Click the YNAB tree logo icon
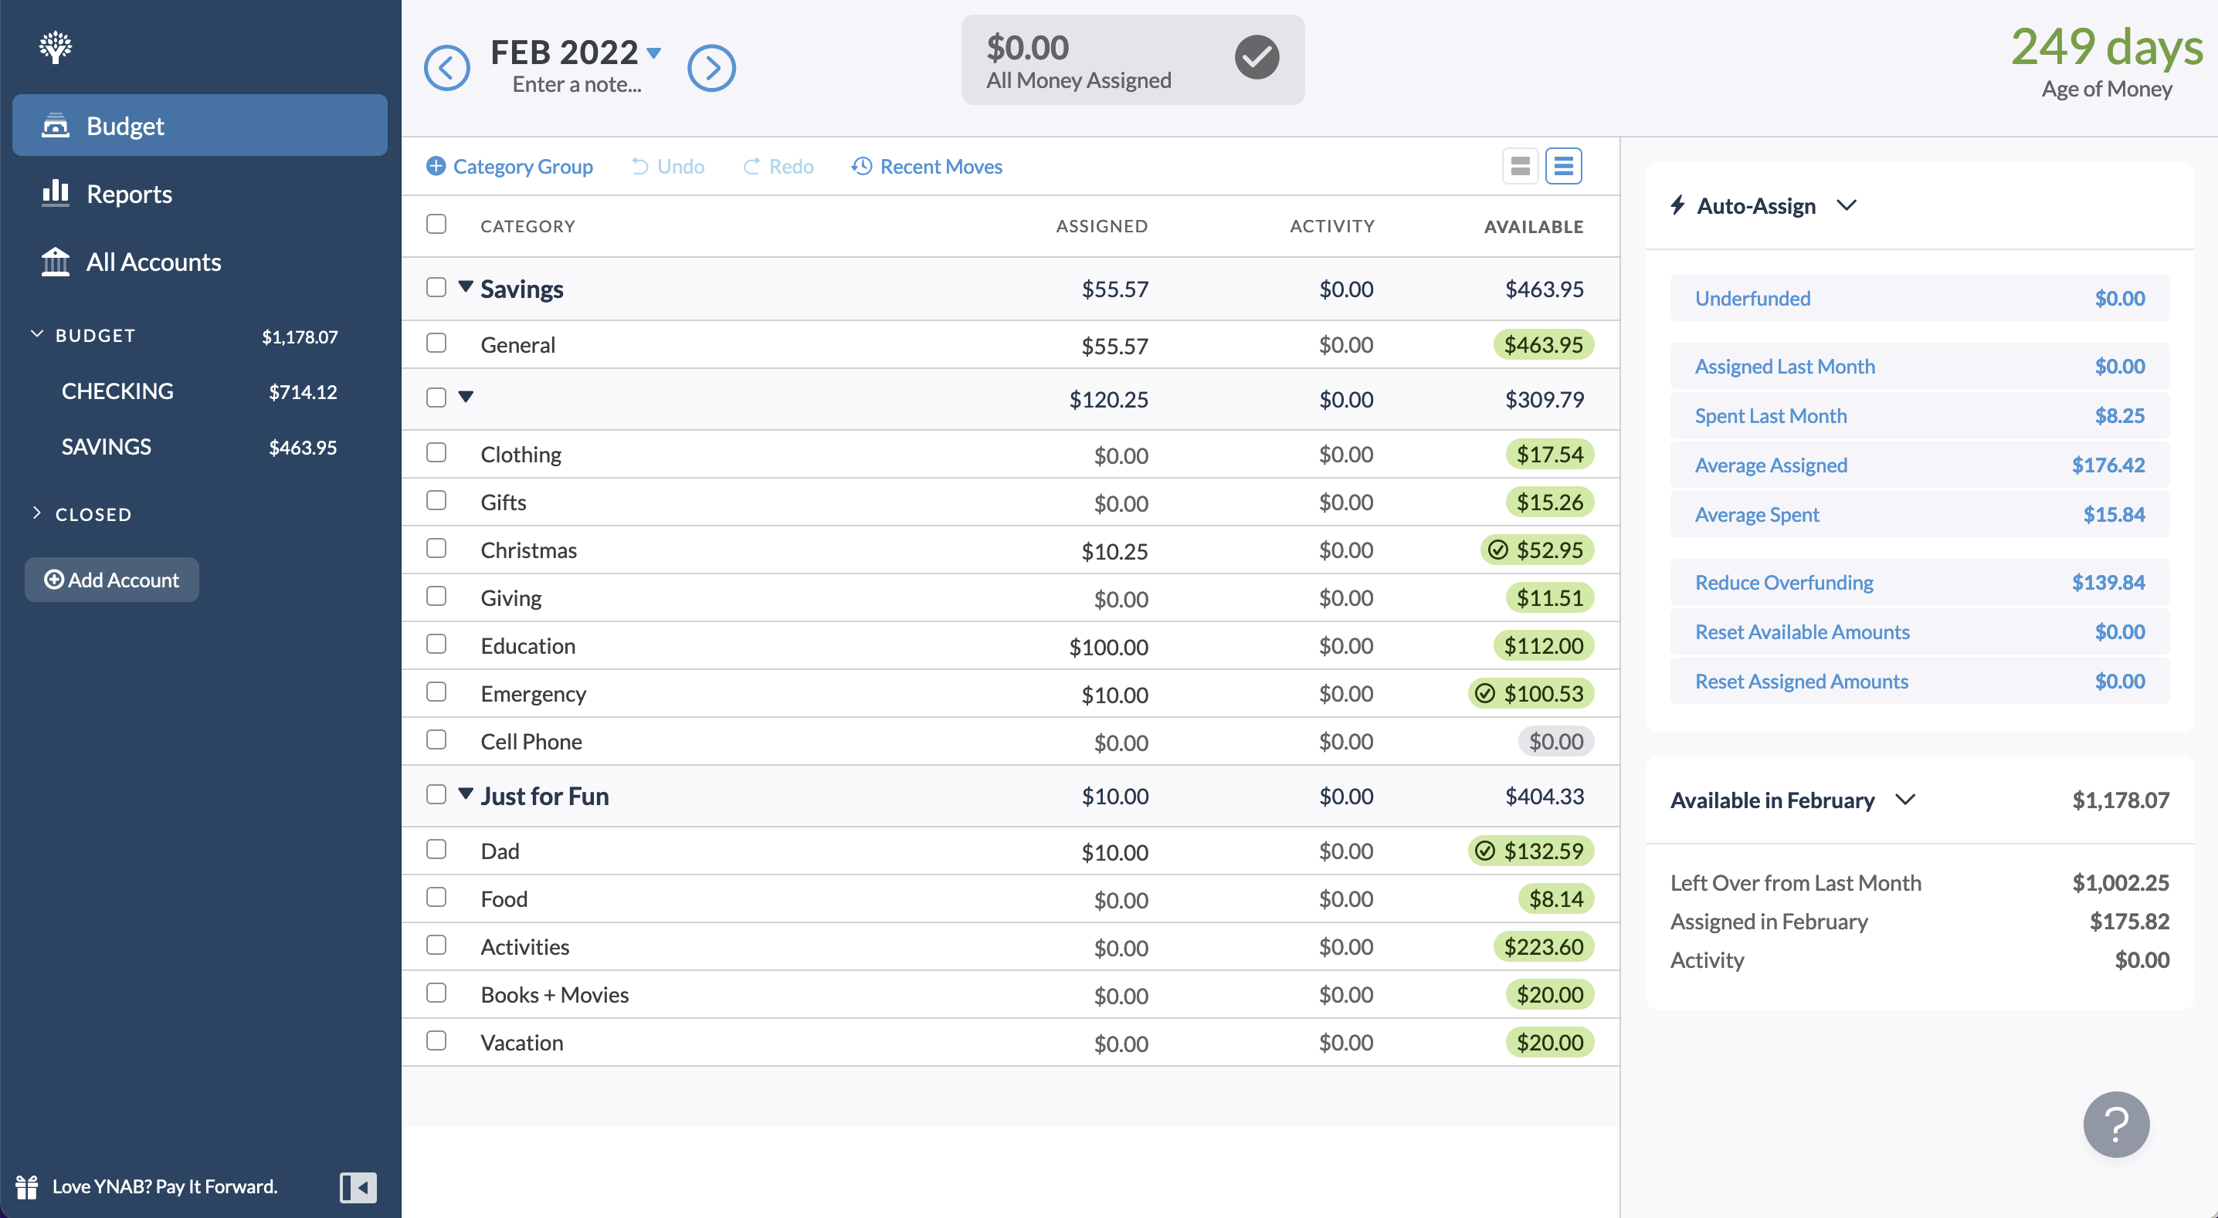The width and height of the screenshot is (2218, 1218). [54, 46]
